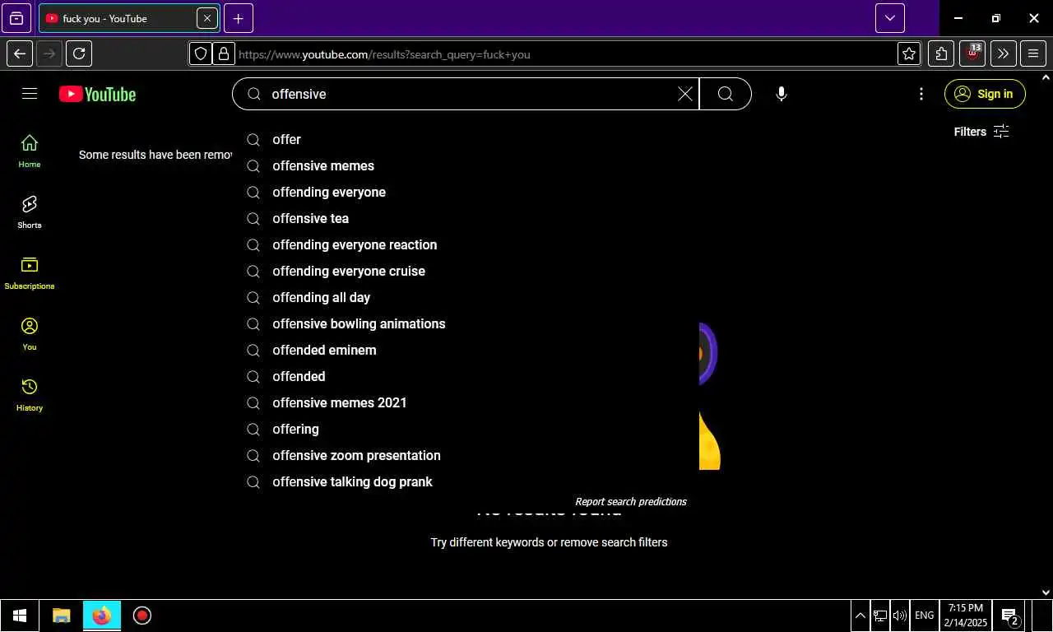The image size is (1053, 632).
Task: Choose the 'offending everyone reaction' suggestion
Action: point(466,245)
